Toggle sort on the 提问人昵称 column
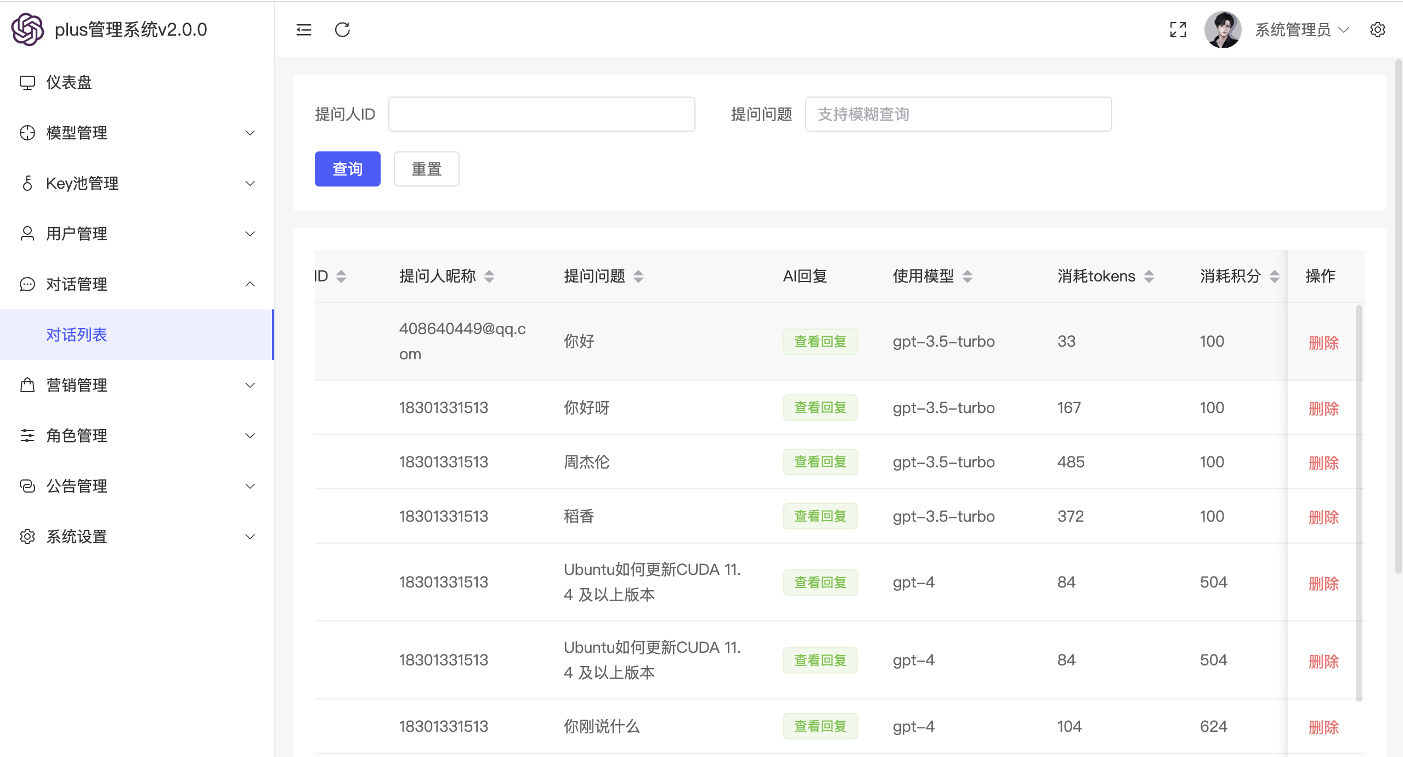This screenshot has width=1403, height=757. (489, 276)
